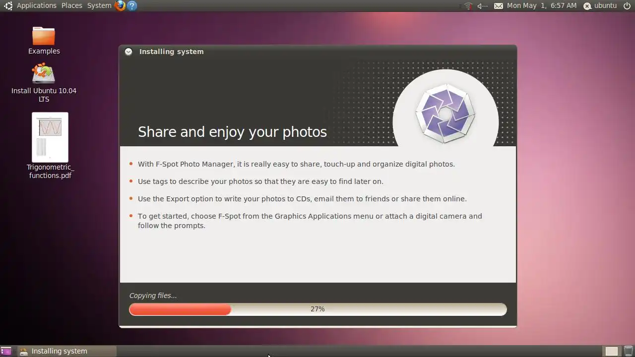This screenshot has width=635, height=357.
Task: Open the System menu
Action: point(99,5)
